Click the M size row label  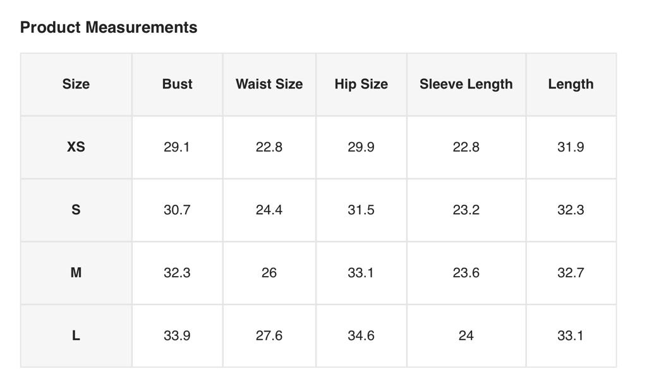coord(76,272)
